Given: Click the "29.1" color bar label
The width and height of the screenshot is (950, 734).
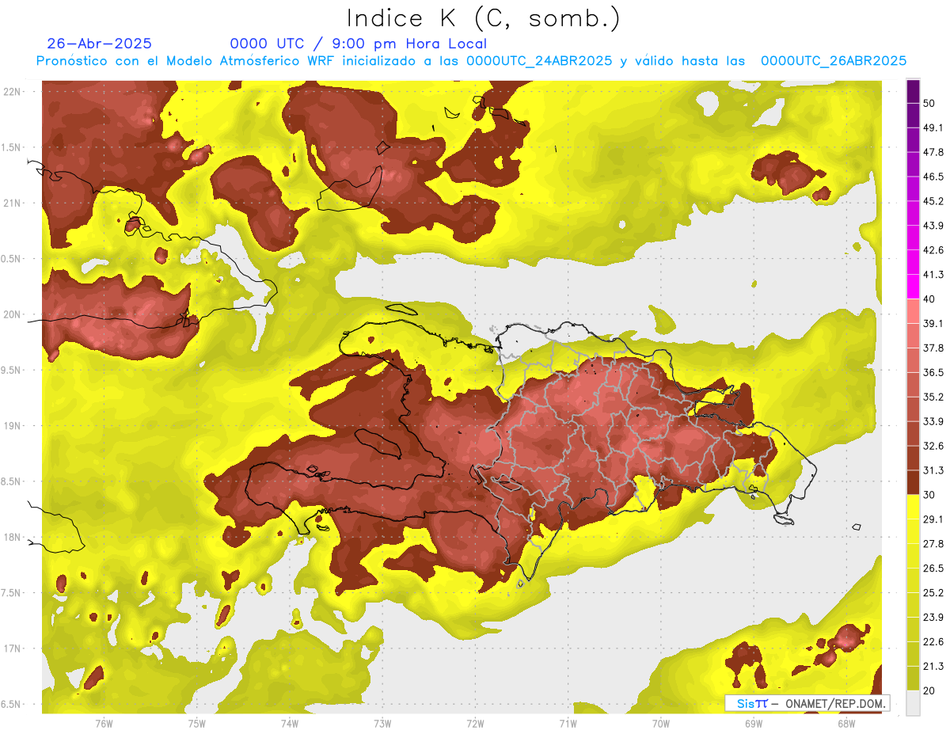Looking at the screenshot, I should click(x=933, y=519).
